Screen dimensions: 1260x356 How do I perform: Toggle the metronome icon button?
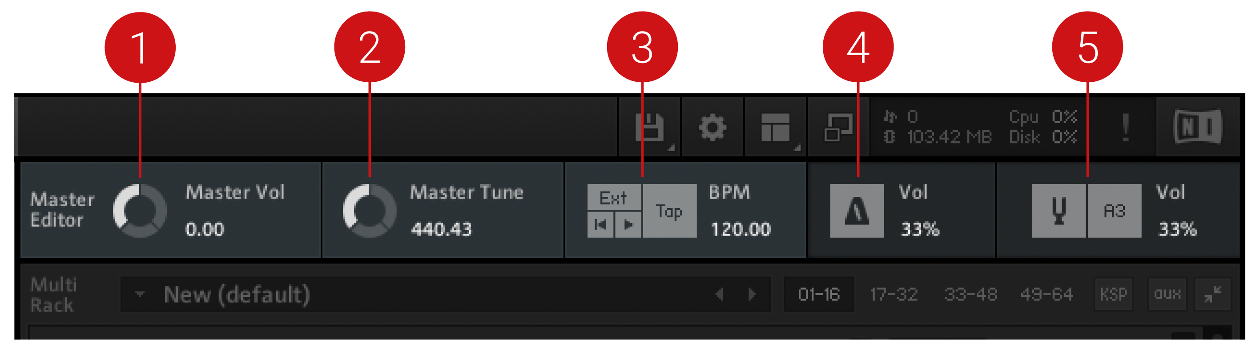[x=857, y=211]
